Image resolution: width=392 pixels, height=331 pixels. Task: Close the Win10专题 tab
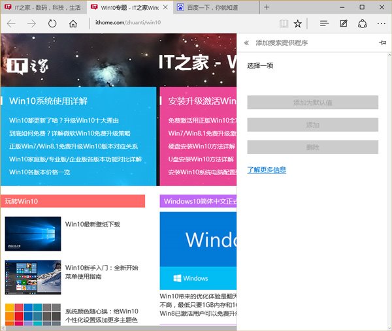165,7
